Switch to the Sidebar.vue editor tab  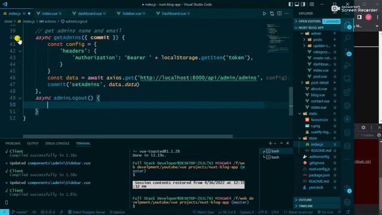[131, 14]
